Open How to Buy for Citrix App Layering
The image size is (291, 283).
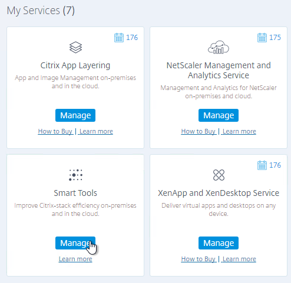55,131
